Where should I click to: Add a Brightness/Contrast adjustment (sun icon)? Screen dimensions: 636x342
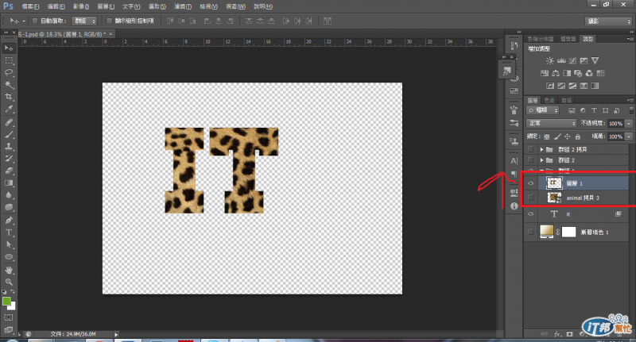(x=549, y=61)
